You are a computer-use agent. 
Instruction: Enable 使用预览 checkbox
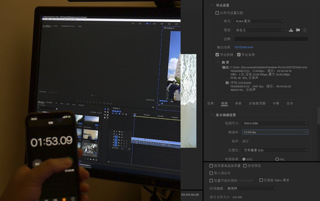point(245,166)
